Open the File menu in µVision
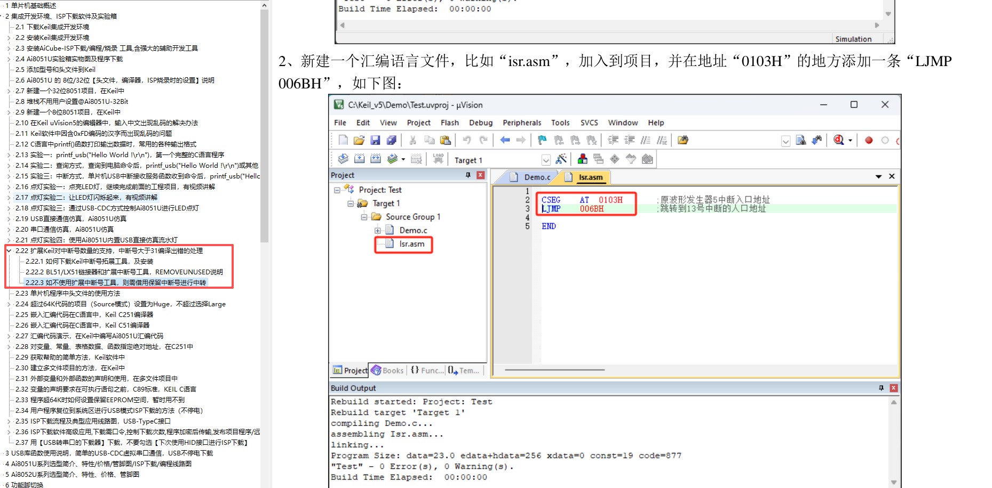The height and width of the screenshot is (488, 992). point(340,123)
